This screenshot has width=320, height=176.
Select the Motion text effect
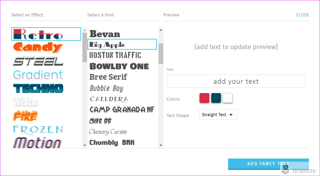pos(37,142)
